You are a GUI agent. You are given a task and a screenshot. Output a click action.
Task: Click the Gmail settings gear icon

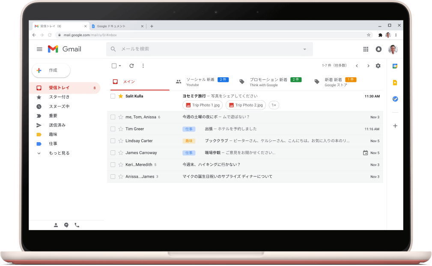click(x=378, y=66)
